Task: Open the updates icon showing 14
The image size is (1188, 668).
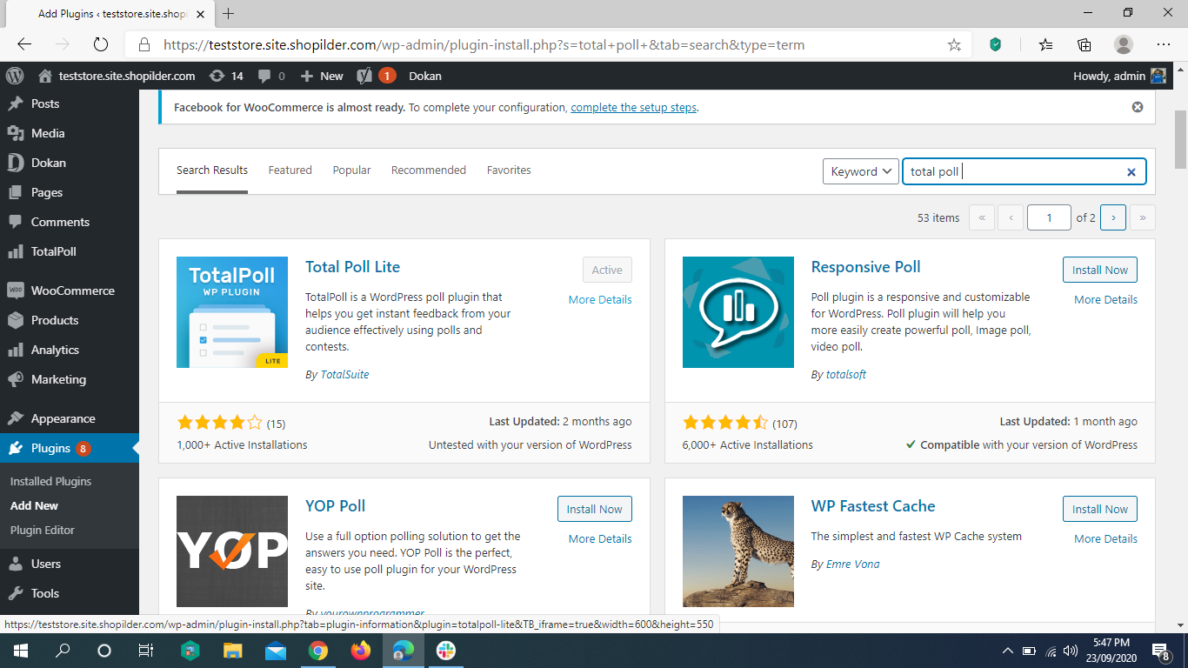Action: tap(226, 76)
